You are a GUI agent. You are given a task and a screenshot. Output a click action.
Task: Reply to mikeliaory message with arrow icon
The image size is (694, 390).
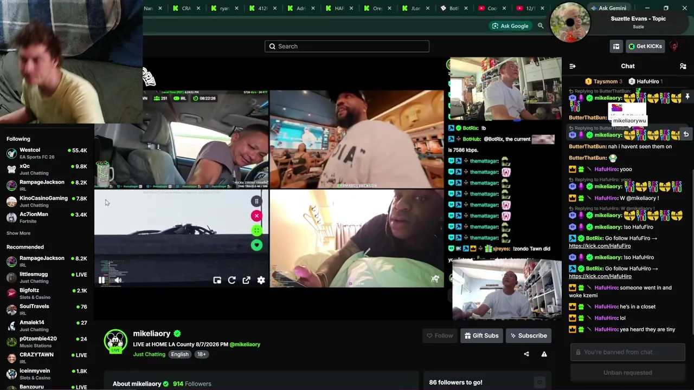tap(686, 134)
